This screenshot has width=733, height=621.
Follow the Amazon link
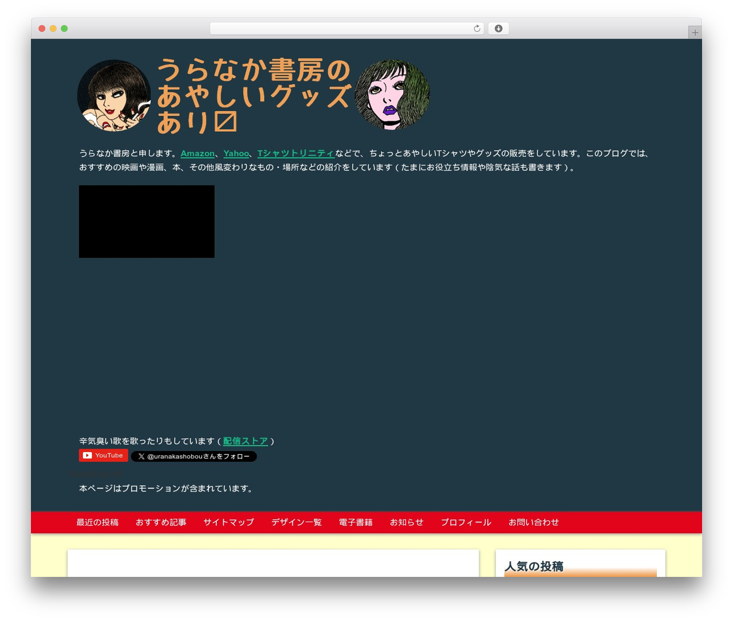click(x=198, y=154)
